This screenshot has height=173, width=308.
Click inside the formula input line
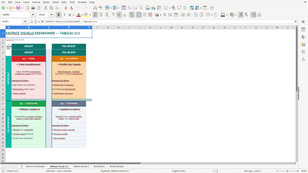click(169, 22)
